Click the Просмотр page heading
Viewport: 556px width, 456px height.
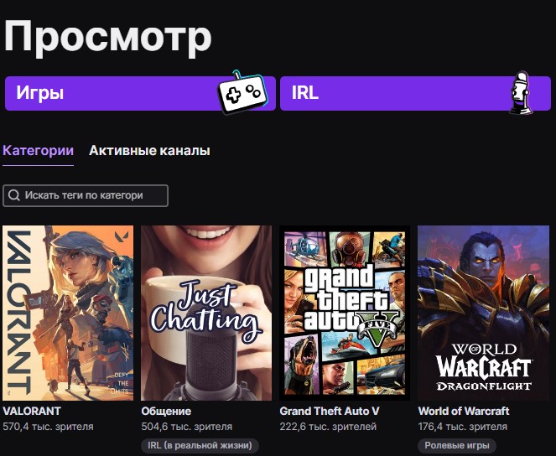pos(108,37)
